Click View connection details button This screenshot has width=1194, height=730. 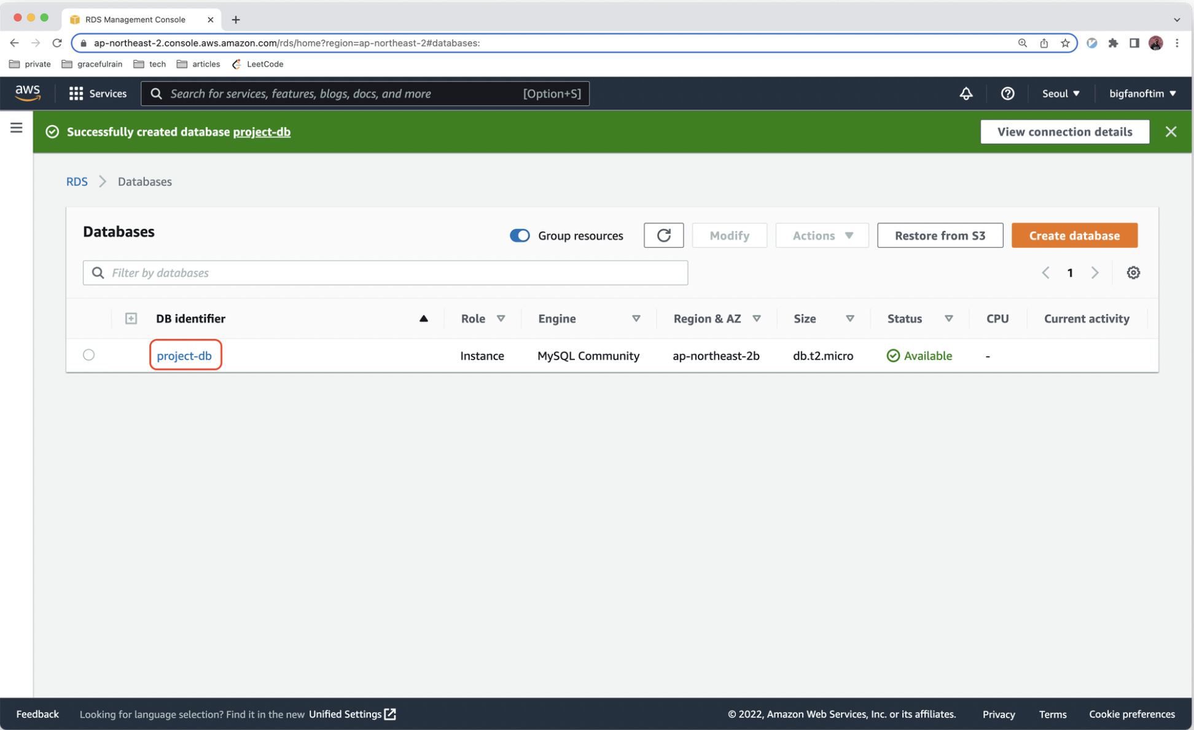pos(1064,132)
